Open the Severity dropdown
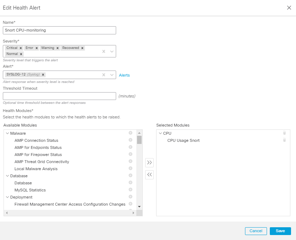This screenshot has width=296, height=240. (x=111, y=51)
